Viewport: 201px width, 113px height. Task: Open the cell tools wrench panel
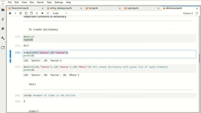pos(3,38)
